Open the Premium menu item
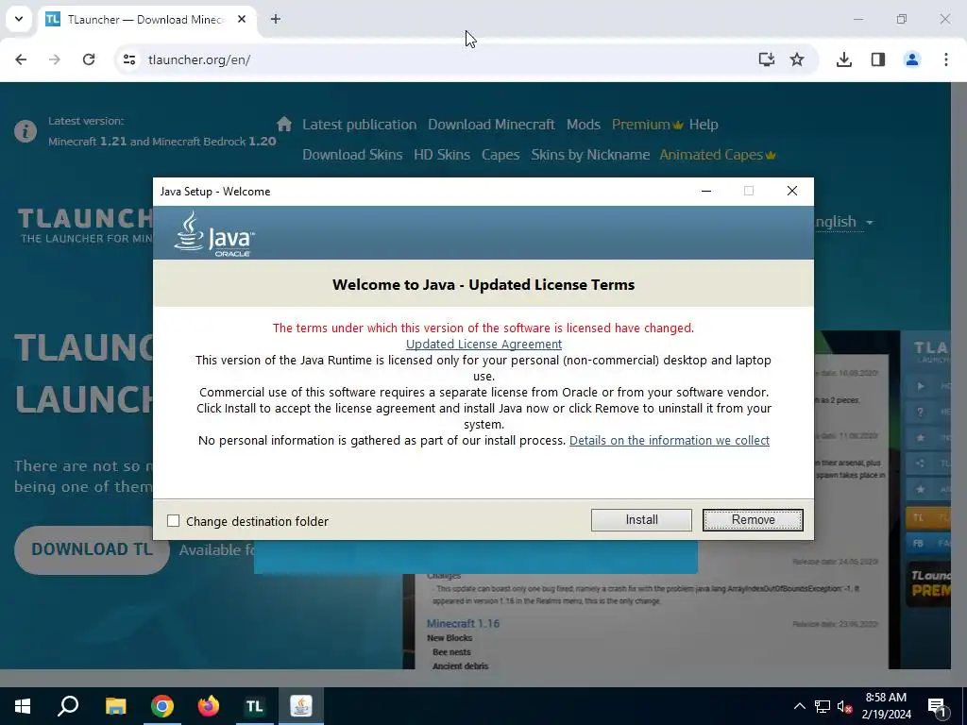This screenshot has width=967, height=725. click(647, 125)
